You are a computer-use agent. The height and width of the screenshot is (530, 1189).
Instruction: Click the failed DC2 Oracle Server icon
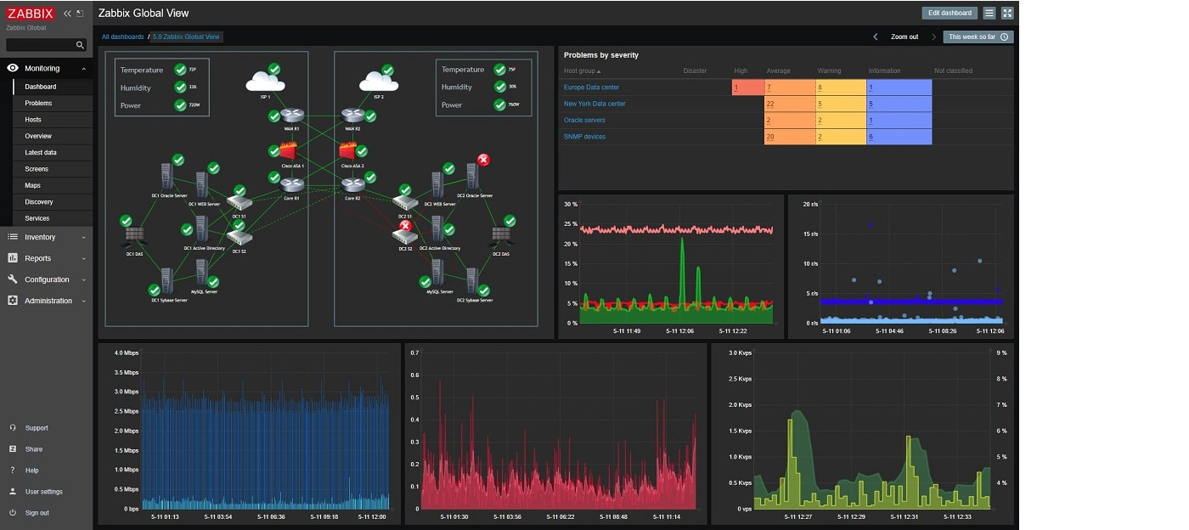[472, 177]
